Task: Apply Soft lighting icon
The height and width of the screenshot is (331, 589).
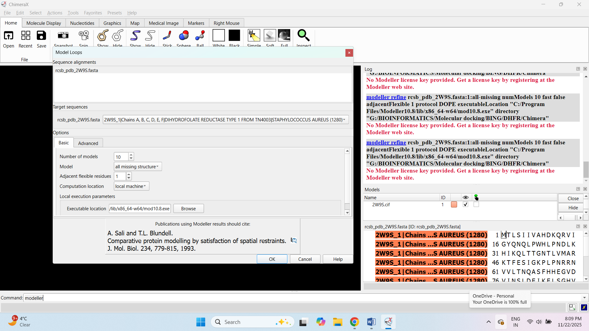Action: [x=270, y=36]
